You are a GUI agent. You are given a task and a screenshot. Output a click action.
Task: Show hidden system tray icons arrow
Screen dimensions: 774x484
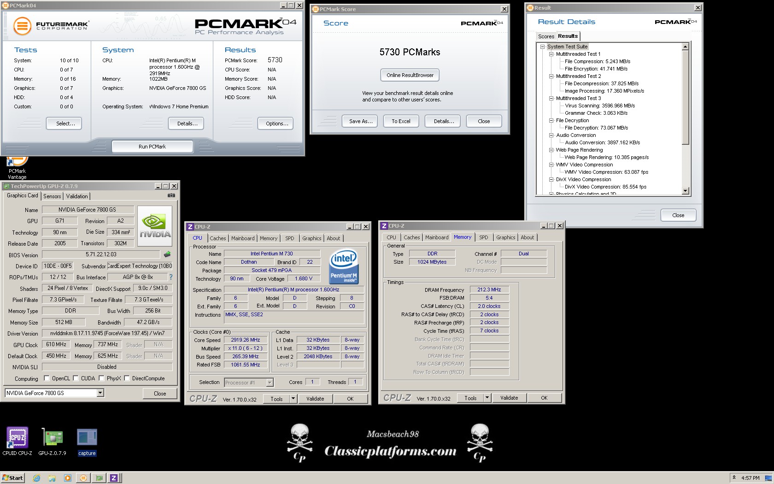[734, 478]
